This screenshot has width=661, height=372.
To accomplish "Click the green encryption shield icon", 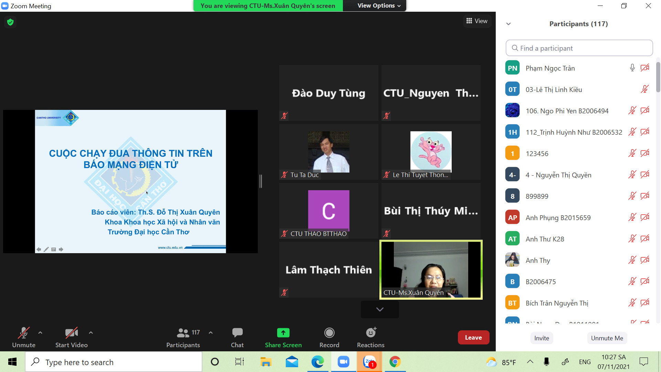I will 10,22.
